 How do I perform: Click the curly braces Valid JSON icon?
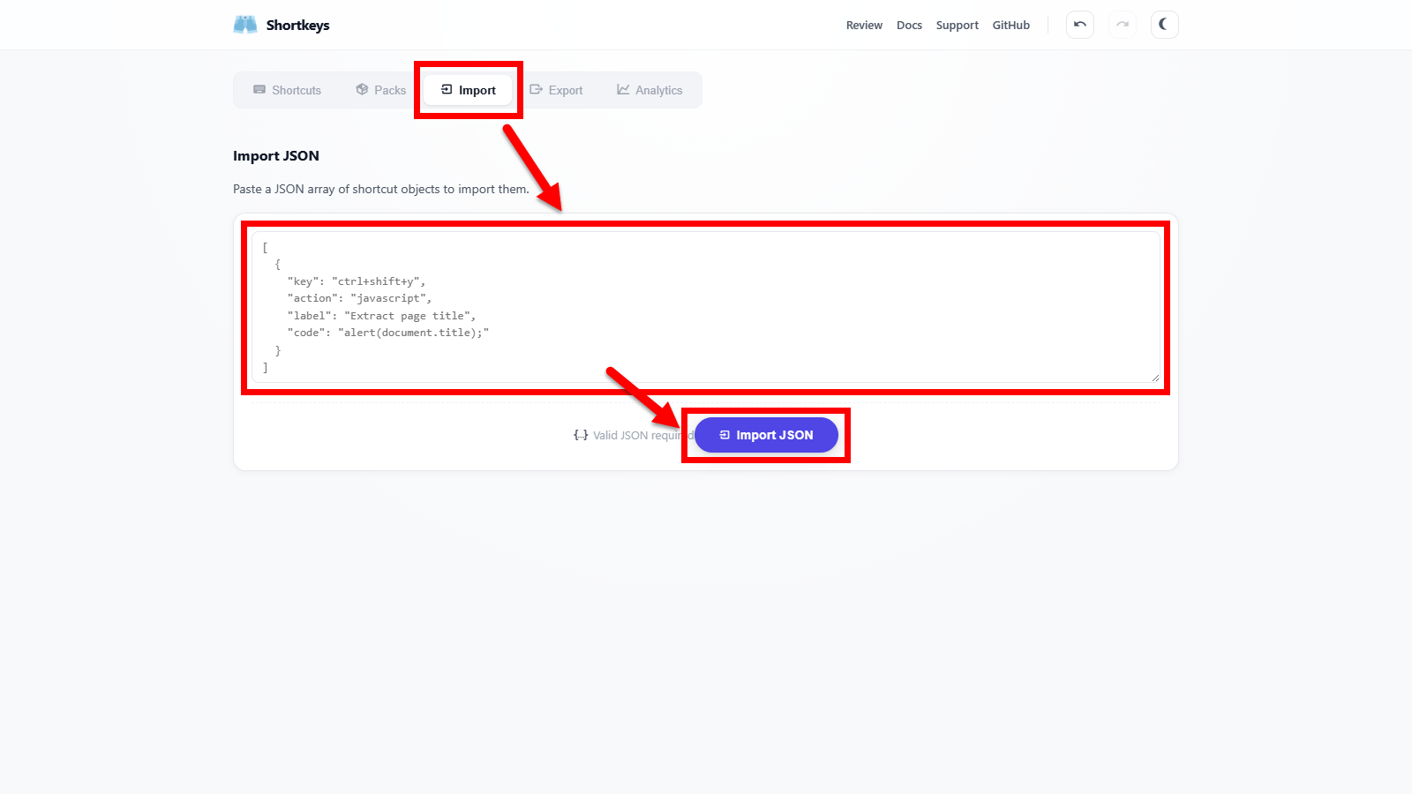tap(581, 435)
